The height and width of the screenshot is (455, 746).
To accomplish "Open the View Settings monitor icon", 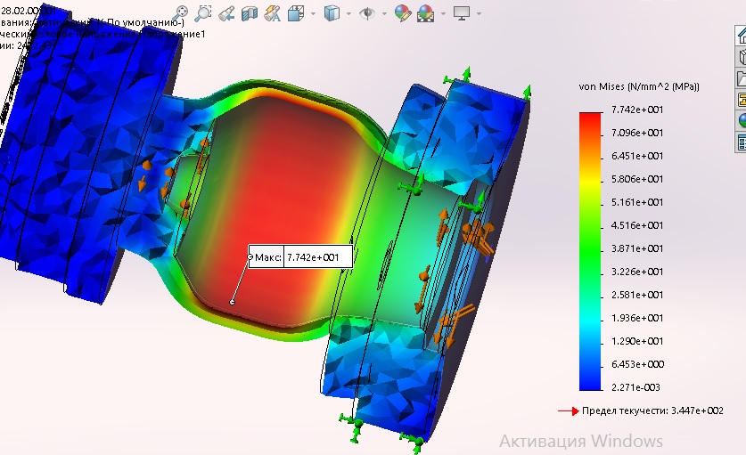I will [x=462, y=13].
